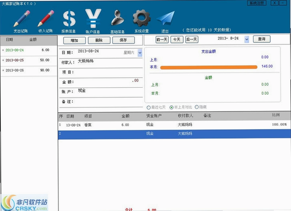Click the 备注 column header in table
The height and width of the screenshot is (211, 291).
pyautogui.click(x=207, y=115)
